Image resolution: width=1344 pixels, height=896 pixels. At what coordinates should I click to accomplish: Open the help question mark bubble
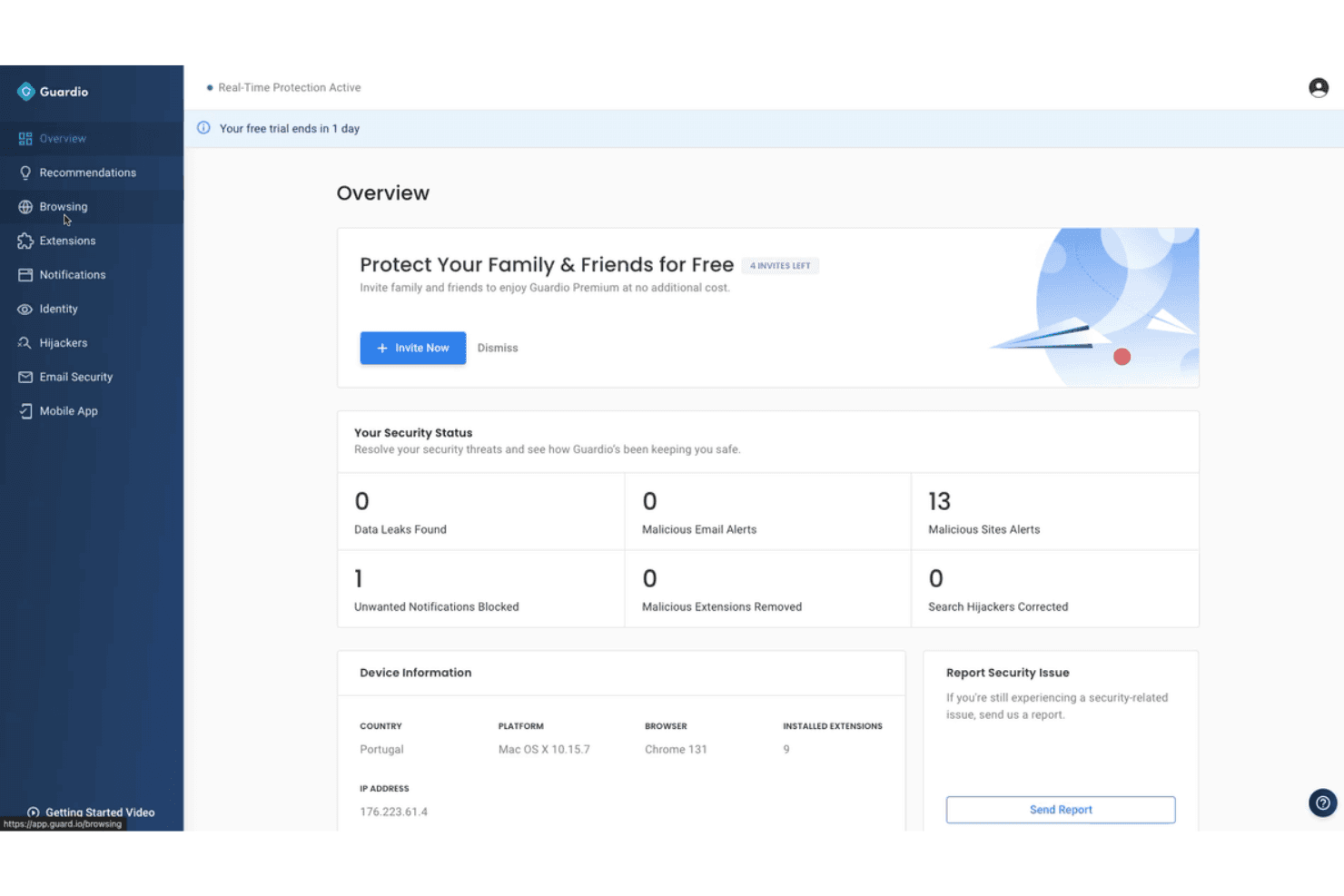point(1323,802)
